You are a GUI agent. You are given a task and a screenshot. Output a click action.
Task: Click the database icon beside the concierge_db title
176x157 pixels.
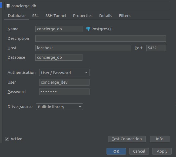[8, 6]
